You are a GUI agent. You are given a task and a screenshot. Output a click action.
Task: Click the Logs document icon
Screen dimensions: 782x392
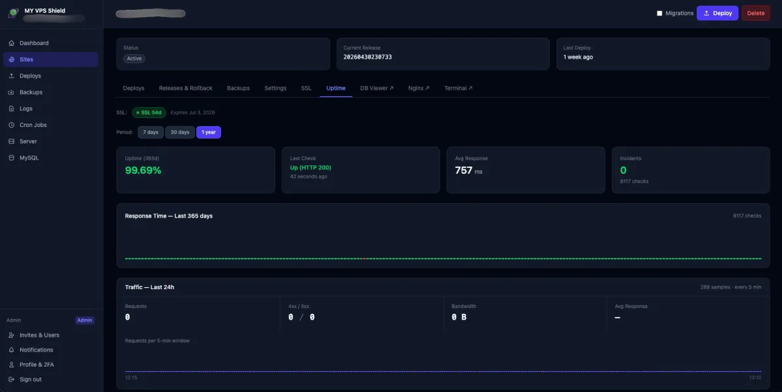(x=12, y=109)
